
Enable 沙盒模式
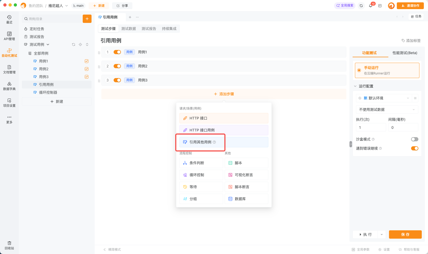[x=414, y=139]
